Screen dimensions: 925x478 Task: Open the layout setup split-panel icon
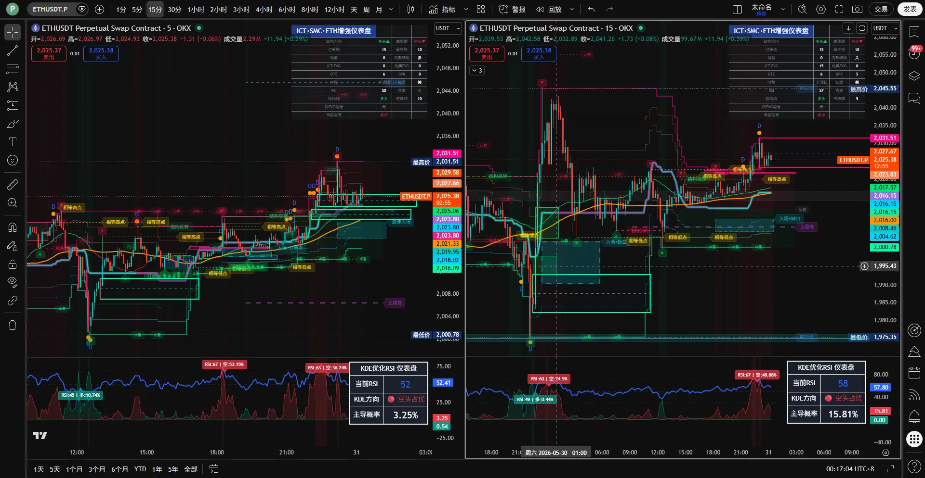pyautogui.click(x=737, y=9)
